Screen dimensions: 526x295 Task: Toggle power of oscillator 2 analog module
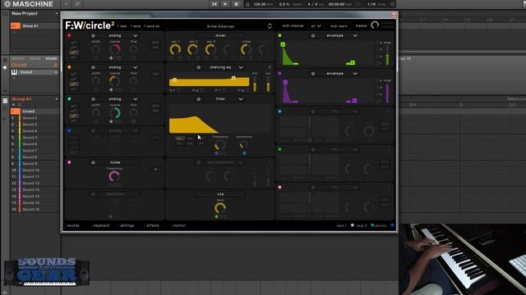coord(93,67)
